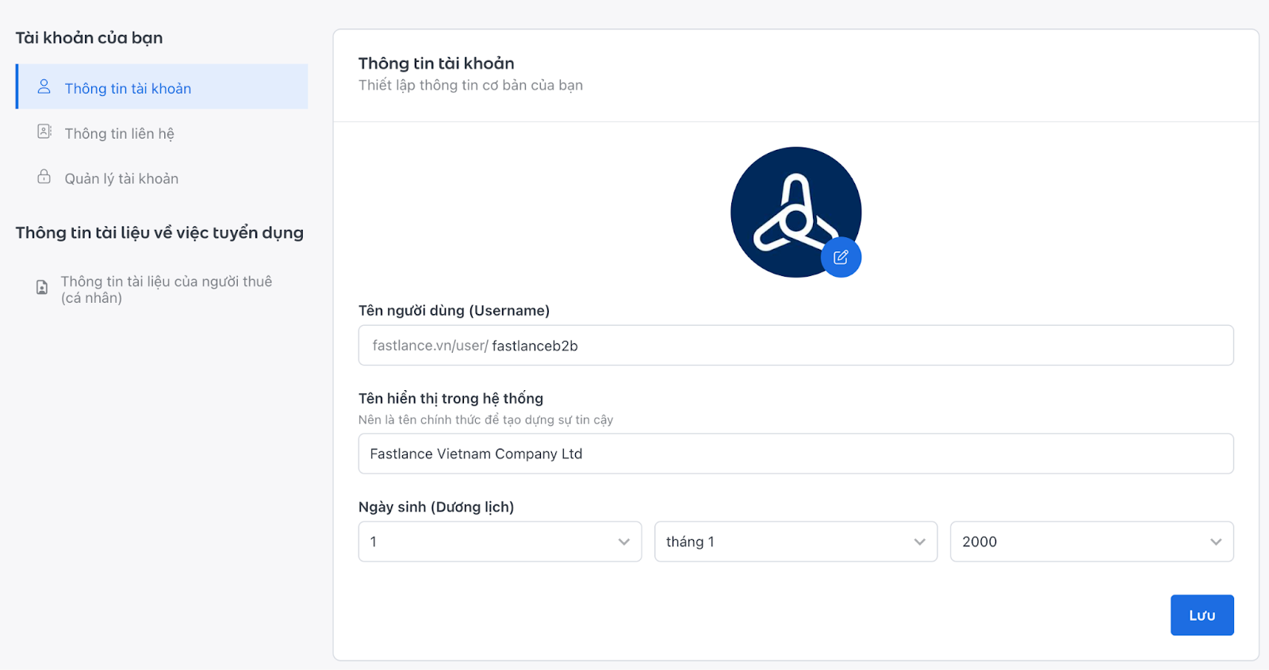
Task: Click the user icon beside Thông tin tài khoản
Action: pos(44,86)
